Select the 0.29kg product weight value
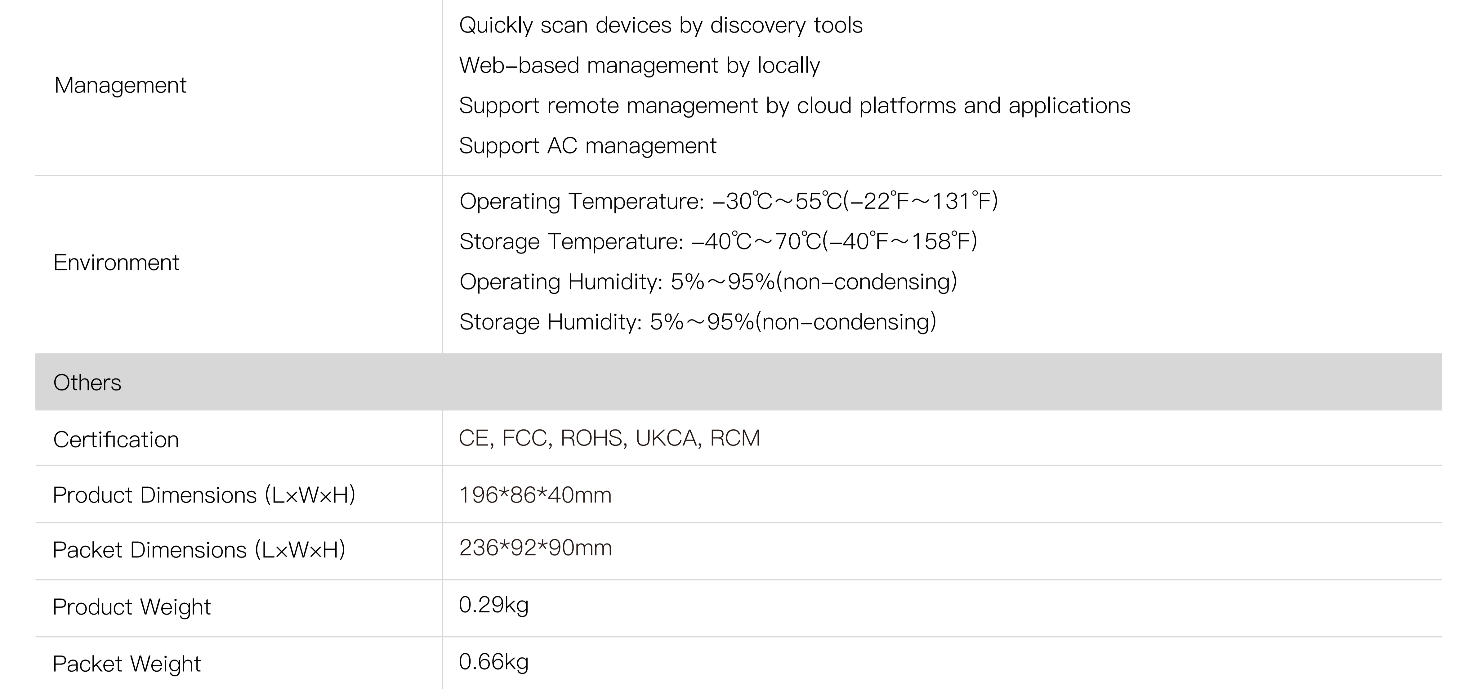Image resolution: width=1477 pixels, height=689 pixels. pos(494,605)
